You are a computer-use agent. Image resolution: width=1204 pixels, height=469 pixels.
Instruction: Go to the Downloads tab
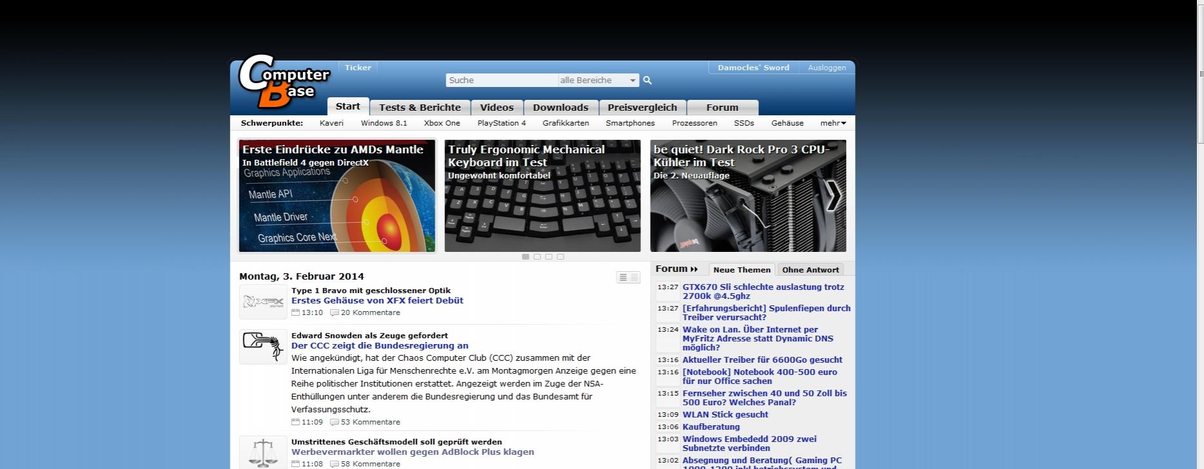(560, 108)
